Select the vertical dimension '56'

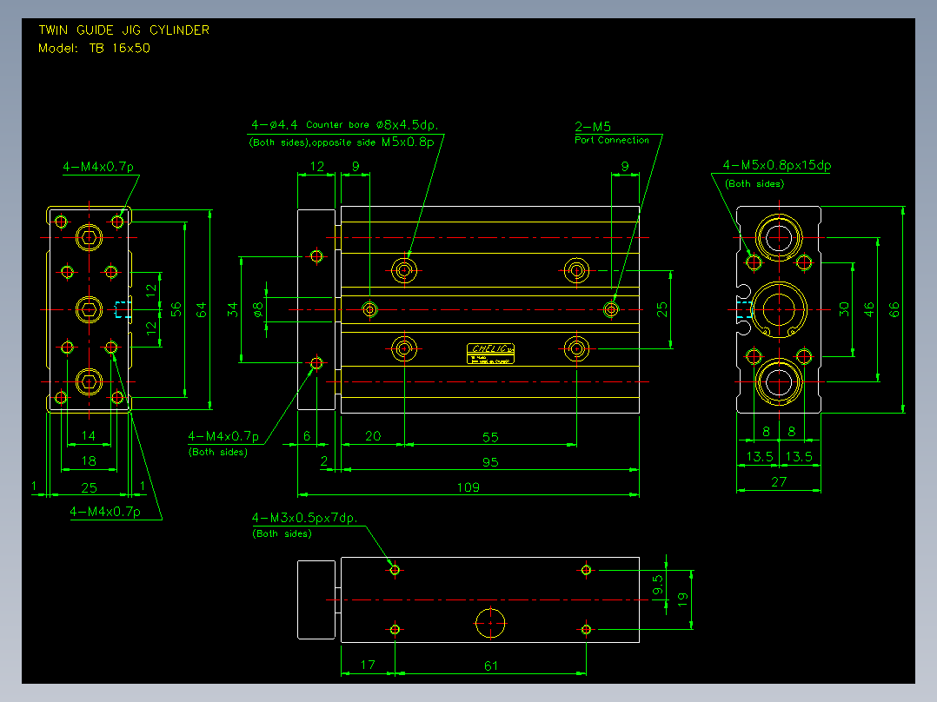pyautogui.click(x=176, y=309)
